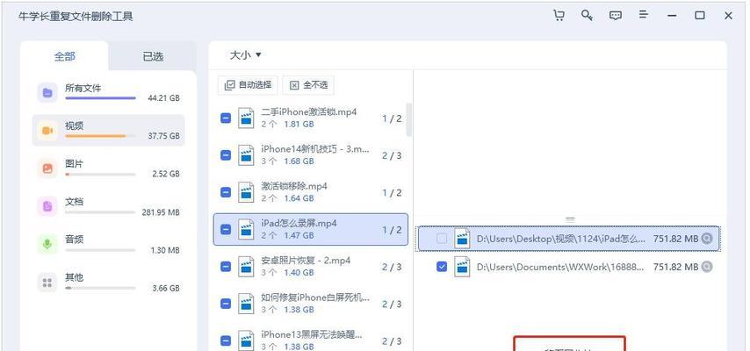
Task: Click the green 音频 microphone icon
Action: 47,244
